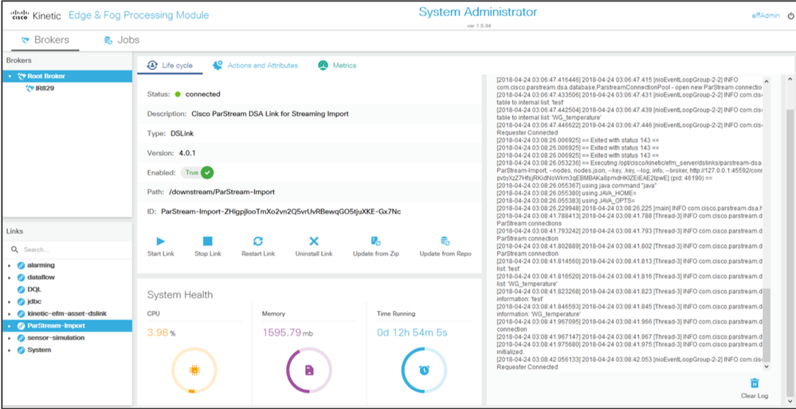Click the Uninstall Link label
Viewport: 796px width, 409px height.
pyautogui.click(x=314, y=254)
